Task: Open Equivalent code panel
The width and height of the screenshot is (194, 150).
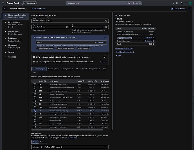Action: (x=178, y=9)
